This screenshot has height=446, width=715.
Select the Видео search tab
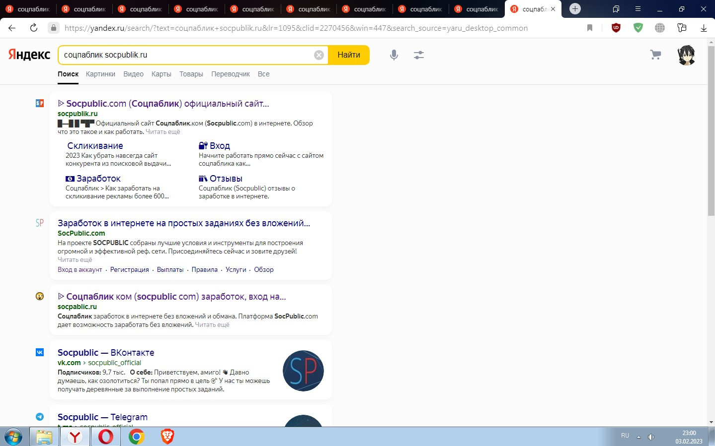(x=133, y=74)
